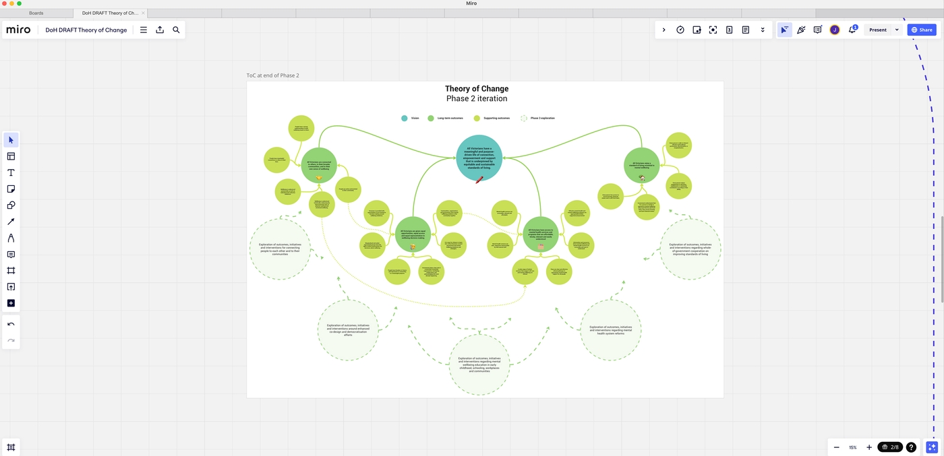Toggle collaborator cursors visibility
Viewport: 944px width, 456px height.
pyautogui.click(x=784, y=30)
